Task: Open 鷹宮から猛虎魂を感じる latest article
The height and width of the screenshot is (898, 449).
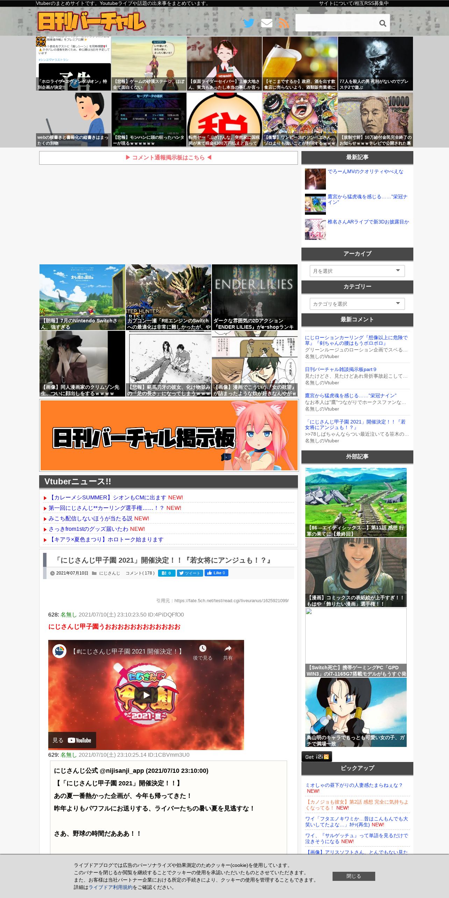Action: tap(368, 199)
